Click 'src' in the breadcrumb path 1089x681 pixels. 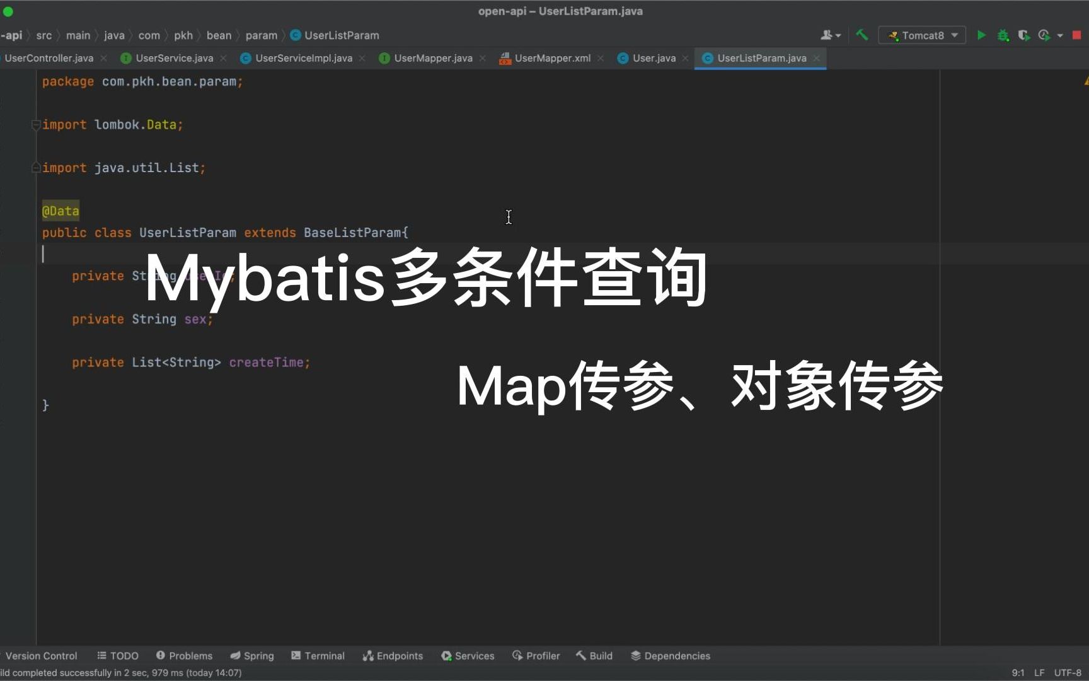tap(44, 35)
